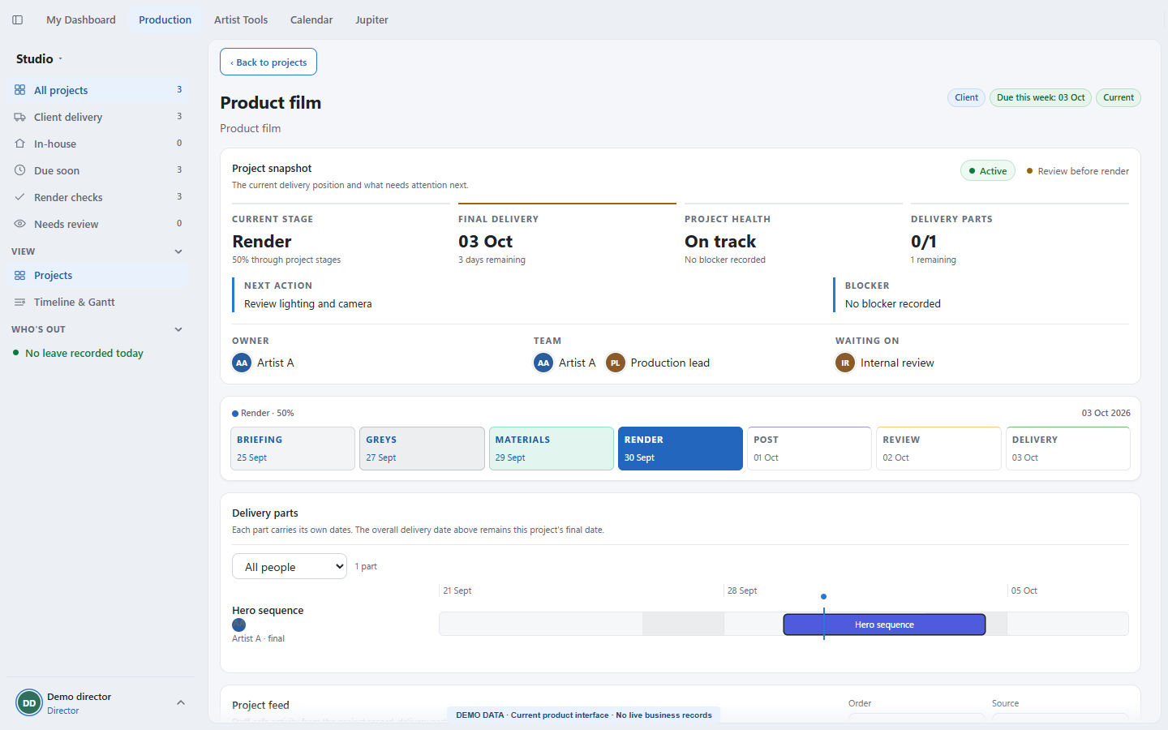
Task: Click the Internal review avatar icon
Action: [x=845, y=363]
